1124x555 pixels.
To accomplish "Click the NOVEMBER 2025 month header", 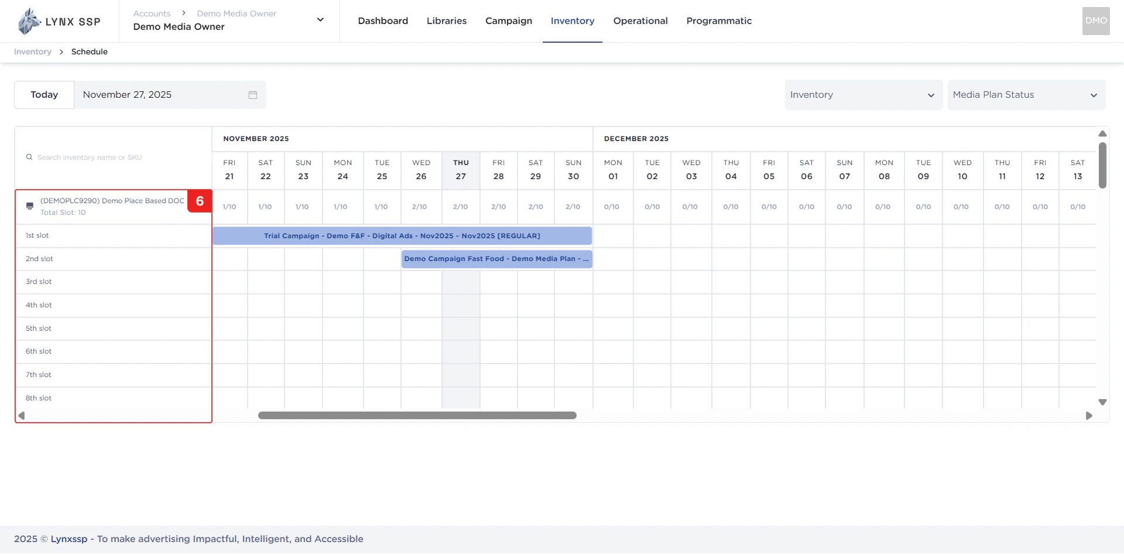I will tap(256, 139).
